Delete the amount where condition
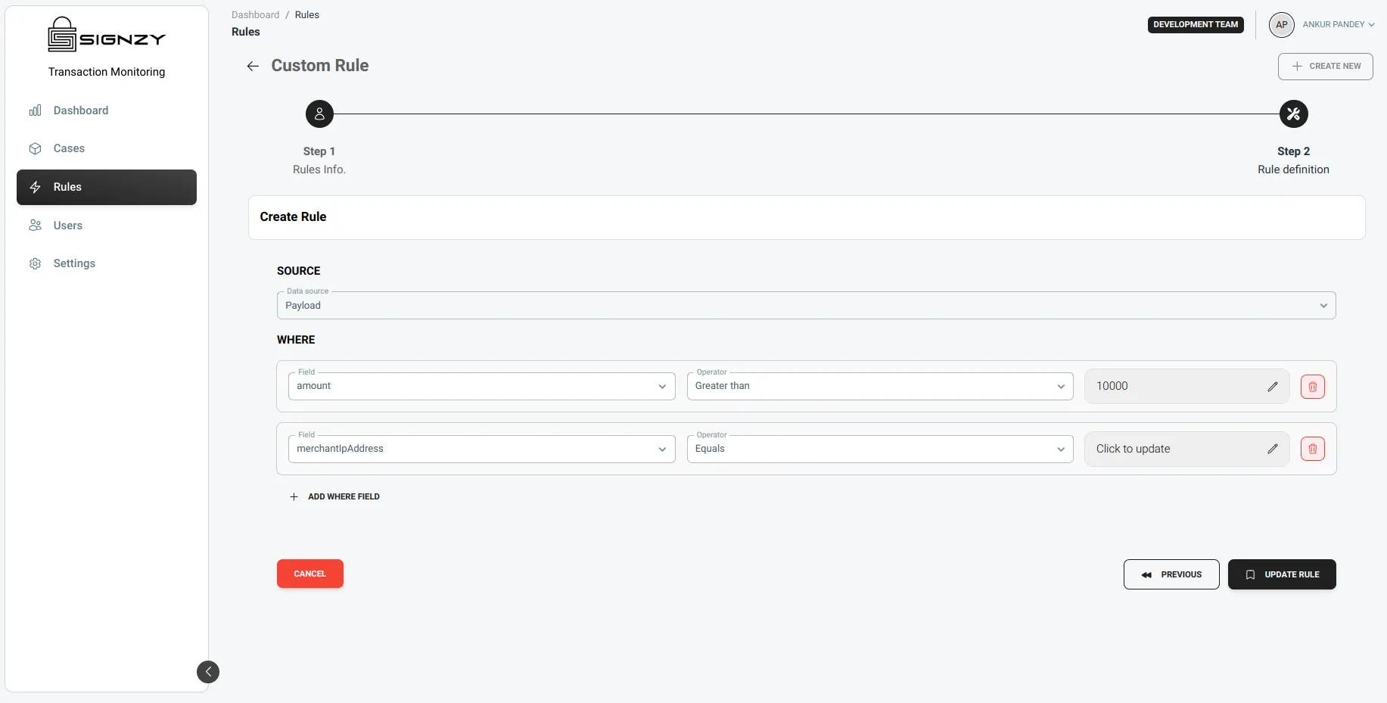This screenshot has height=703, width=1387. pos(1312,387)
